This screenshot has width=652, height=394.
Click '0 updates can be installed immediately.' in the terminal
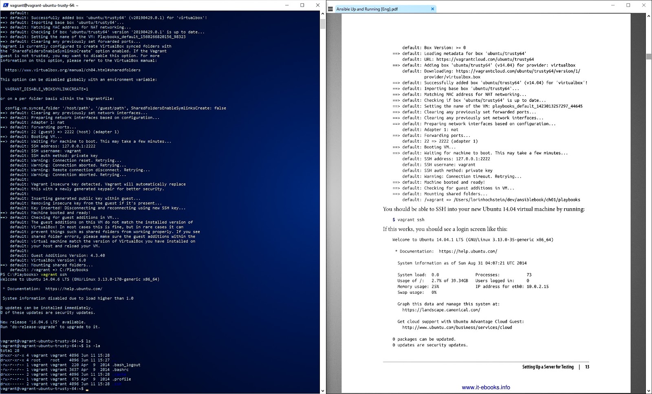[x=47, y=308]
